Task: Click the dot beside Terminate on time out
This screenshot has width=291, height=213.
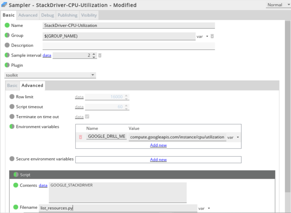Action: (12, 117)
